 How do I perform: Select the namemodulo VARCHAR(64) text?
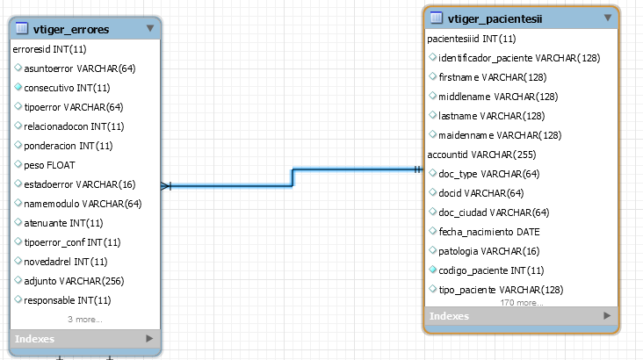(x=83, y=204)
